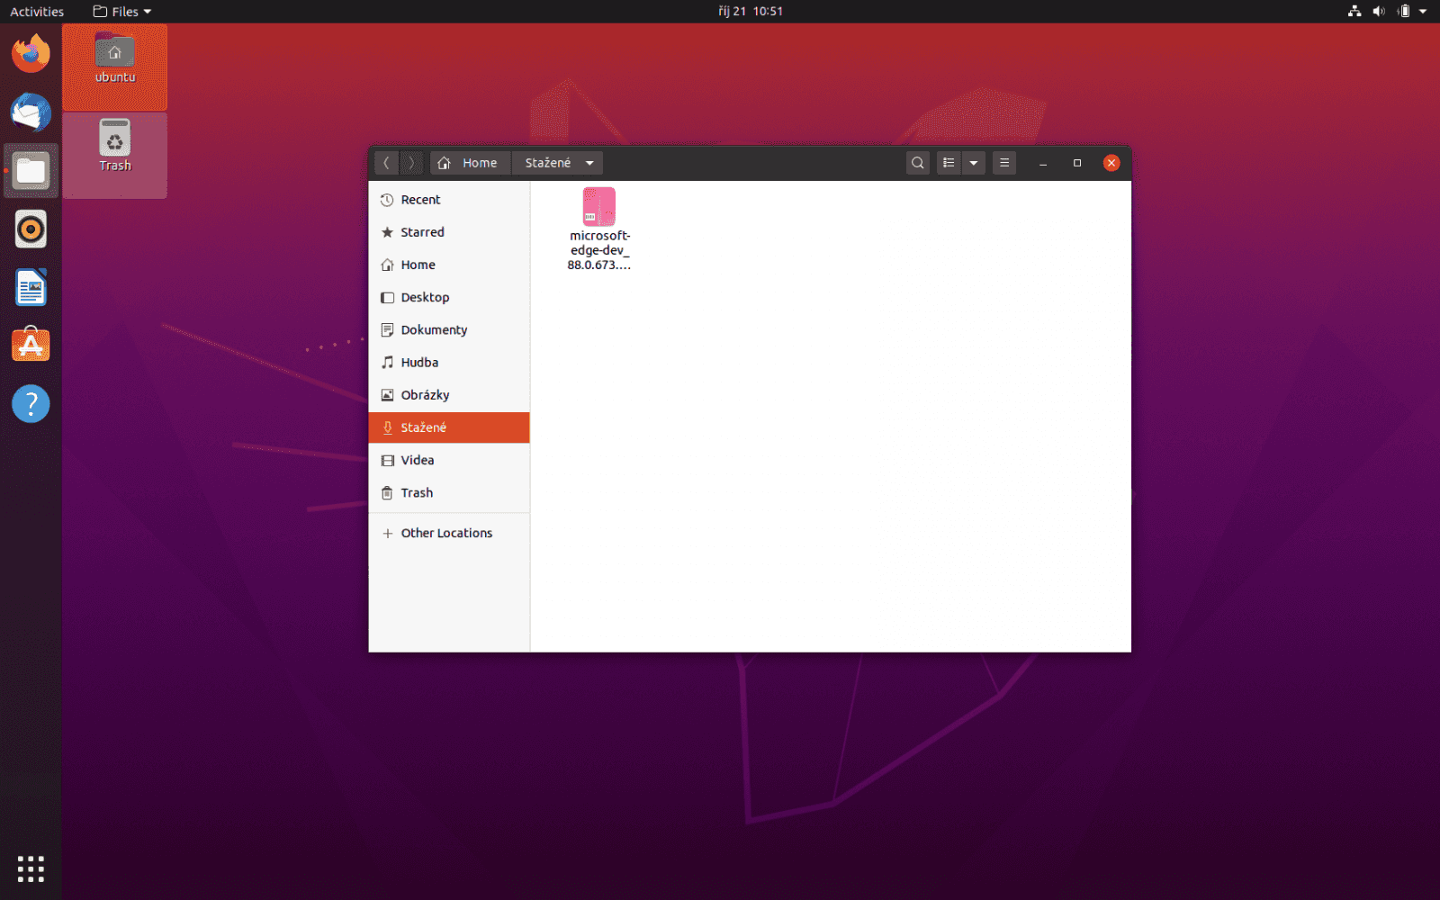The width and height of the screenshot is (1440, 900).
Task: Click the back navigation arrow
Action: tap(386, 163)
